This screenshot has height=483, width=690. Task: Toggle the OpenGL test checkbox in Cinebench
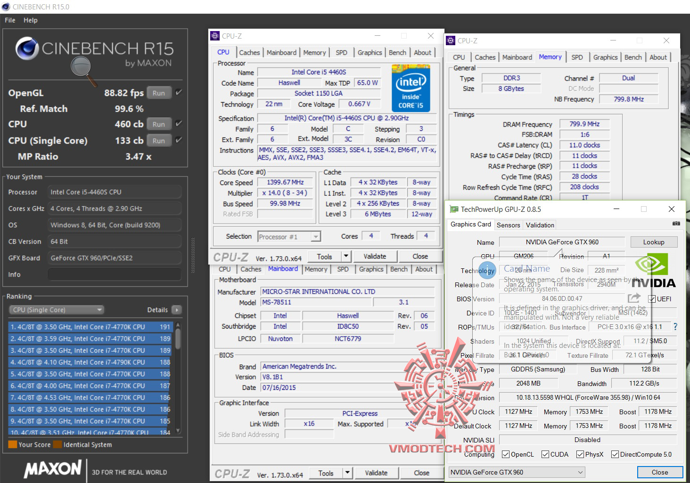point(179,92)
